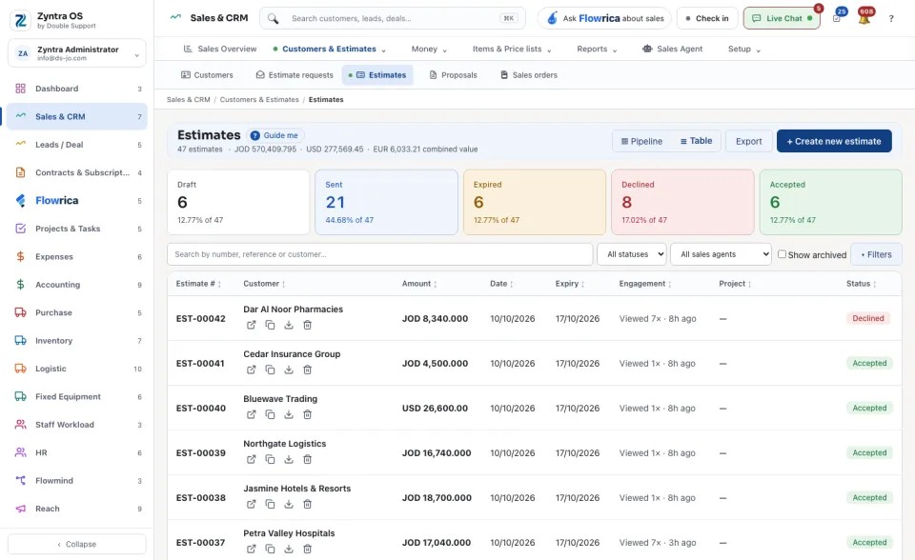Open the tasks checklist icon with badge

coord(837,18)
